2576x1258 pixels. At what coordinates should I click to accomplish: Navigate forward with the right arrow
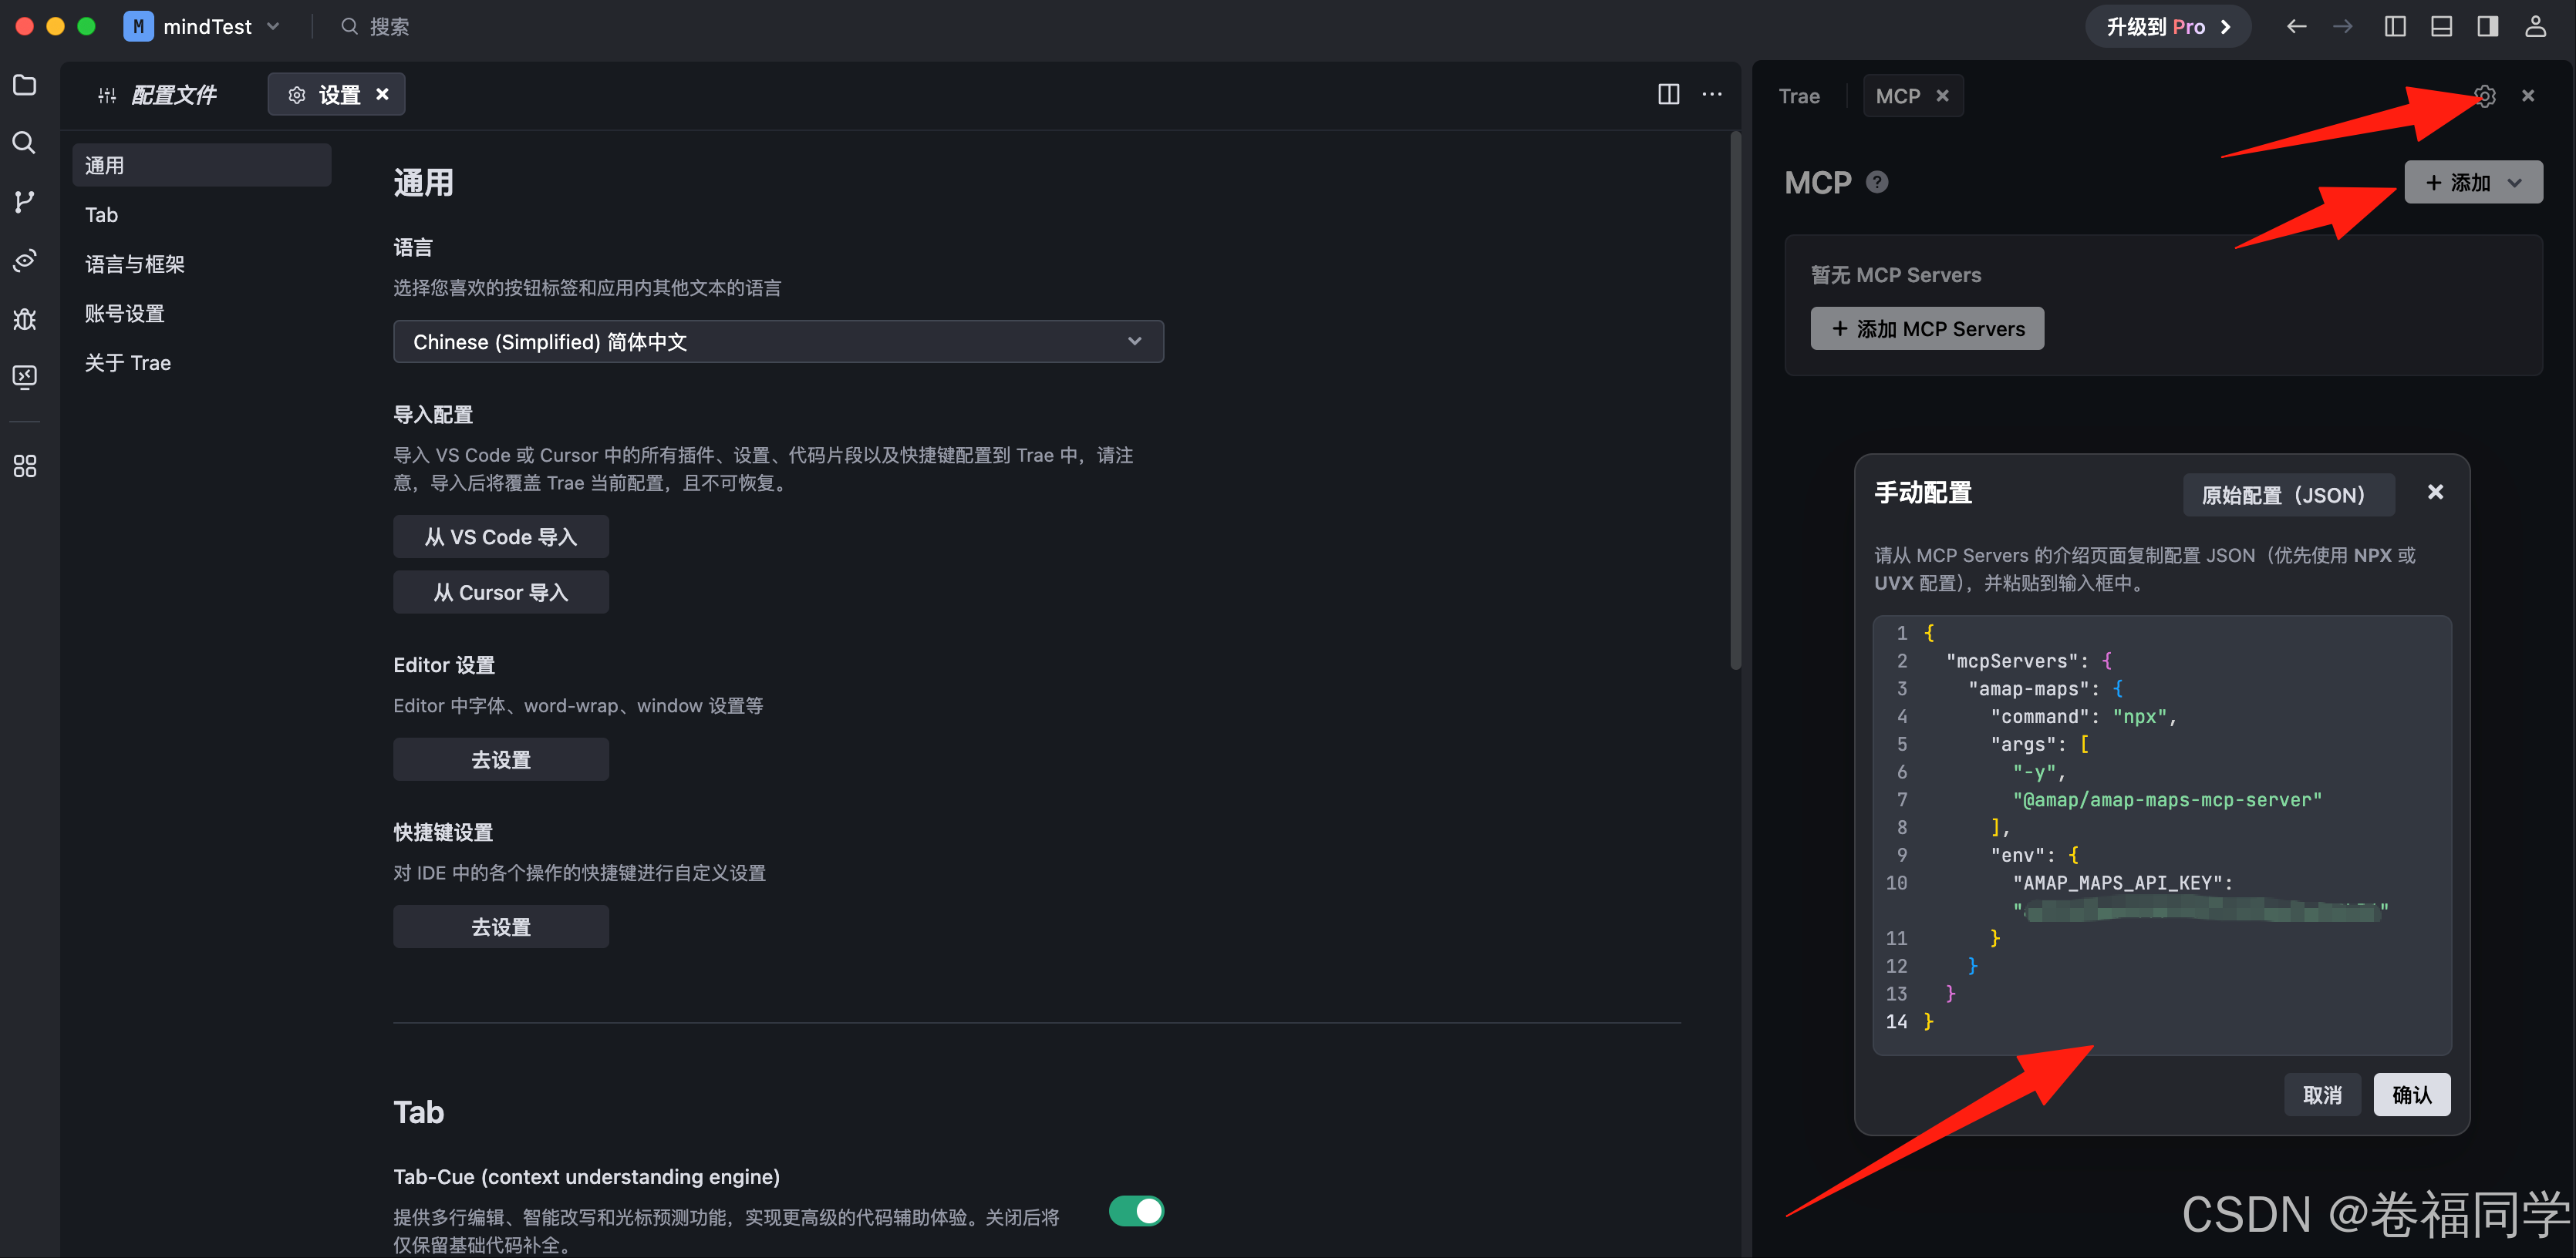coord(2342,26)
